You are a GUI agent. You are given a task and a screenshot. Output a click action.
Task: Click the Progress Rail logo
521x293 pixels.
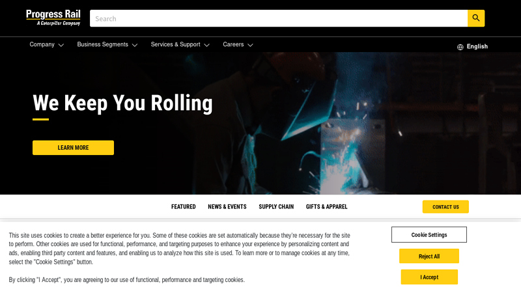click(53, 18)
